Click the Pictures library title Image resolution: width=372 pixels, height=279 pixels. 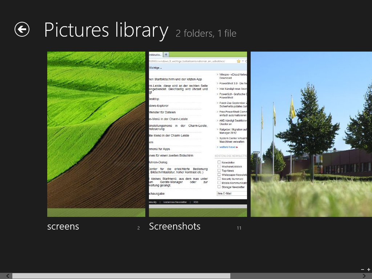click(106, 30)
